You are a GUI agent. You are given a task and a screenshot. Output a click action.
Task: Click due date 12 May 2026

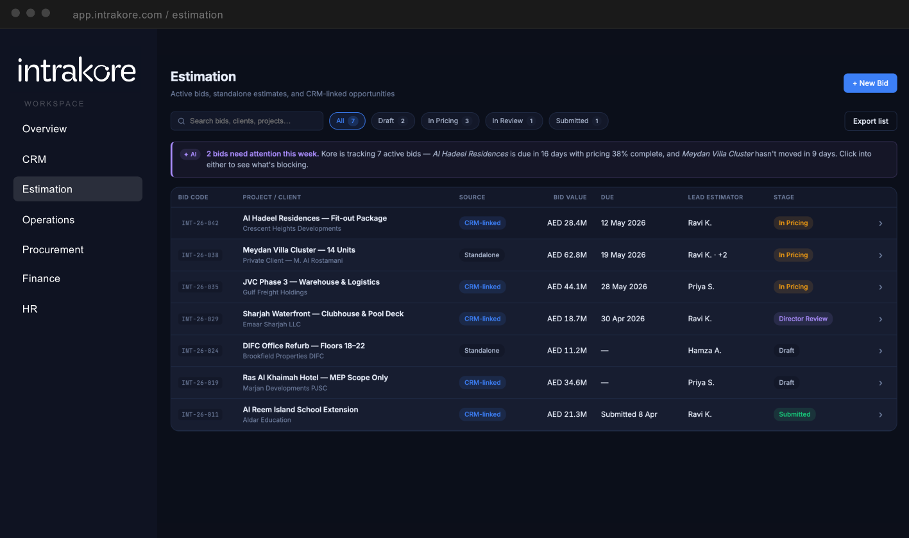[x=624, y=223]
